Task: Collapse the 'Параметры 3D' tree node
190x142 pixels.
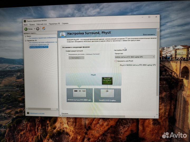Action: pyautogui.click(x=26, y=40)
